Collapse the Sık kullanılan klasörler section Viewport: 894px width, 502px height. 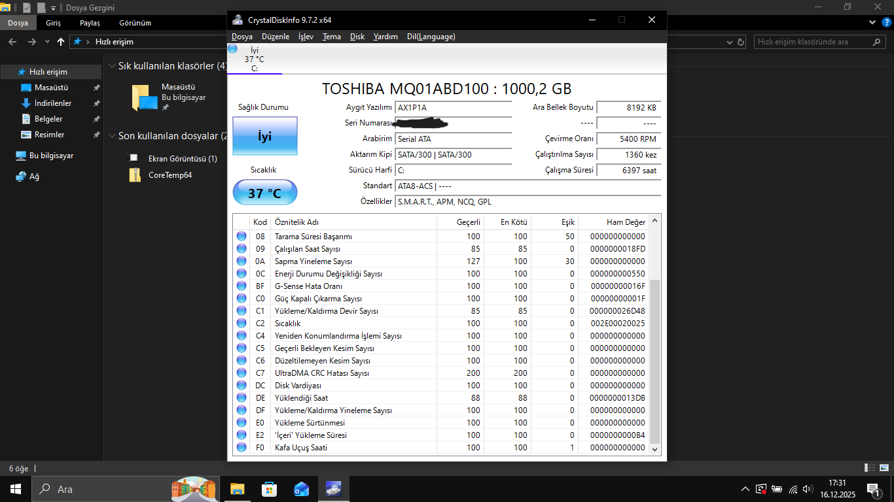click(x=112, y=66)
